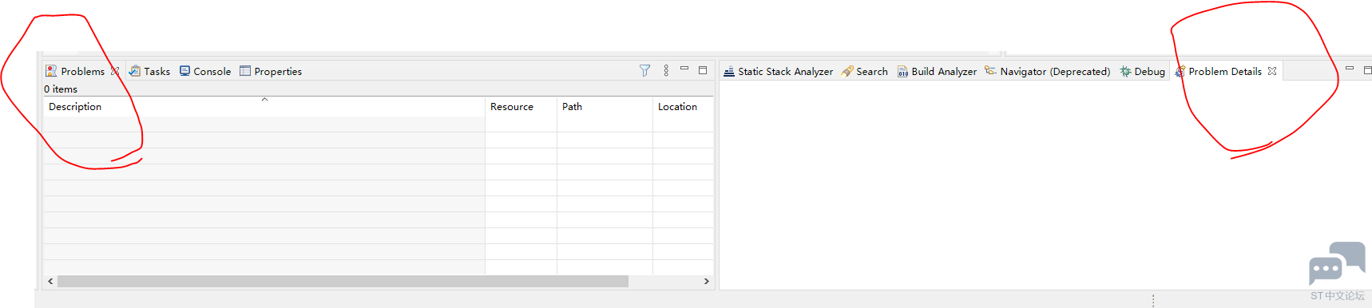
Task: Sort by Path column header
Action: [605, 106]
